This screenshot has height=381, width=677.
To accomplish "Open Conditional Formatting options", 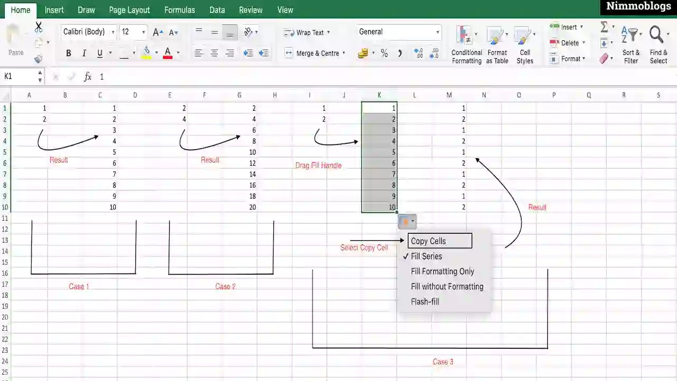I will pos(466,45).
